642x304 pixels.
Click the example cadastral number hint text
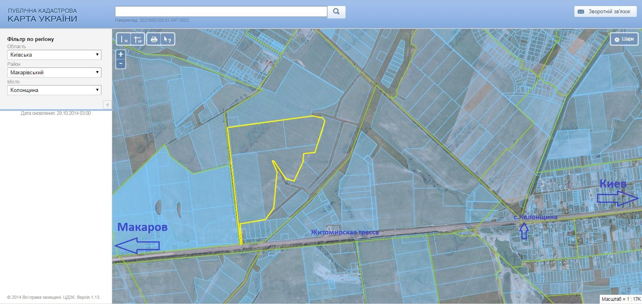(152, 20)
